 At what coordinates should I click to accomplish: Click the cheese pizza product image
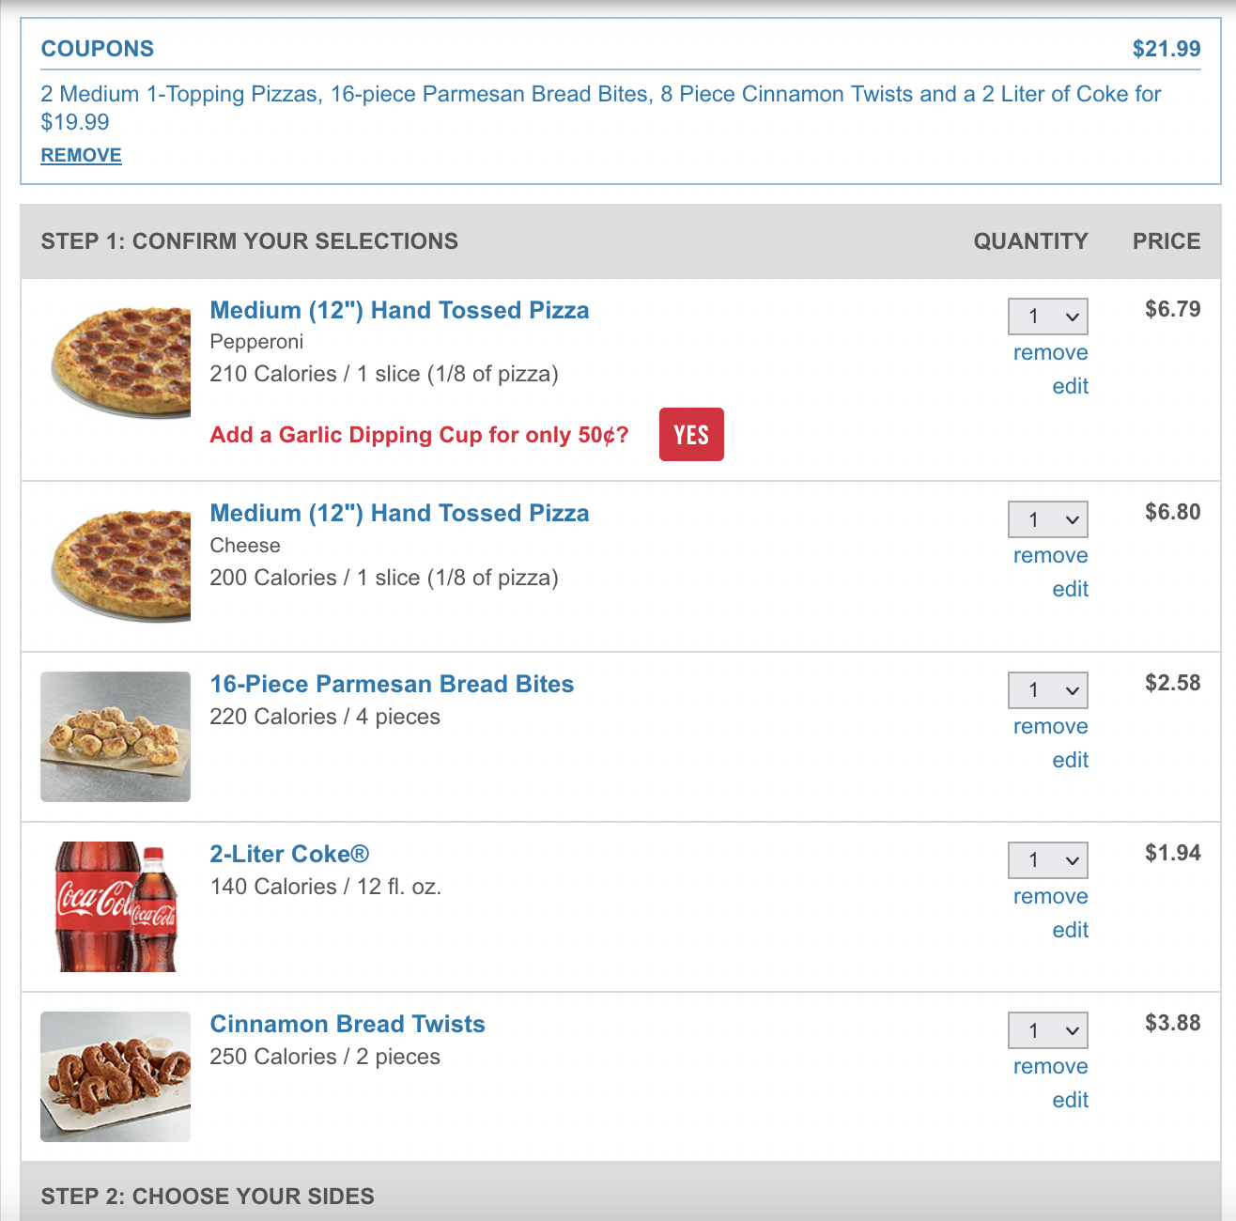coord(120,564)
